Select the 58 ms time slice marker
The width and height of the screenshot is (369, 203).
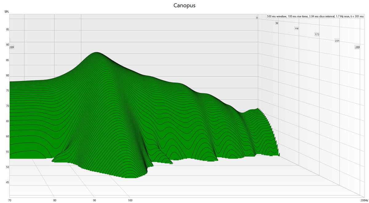pyautogui.click(x=277, y=22)
